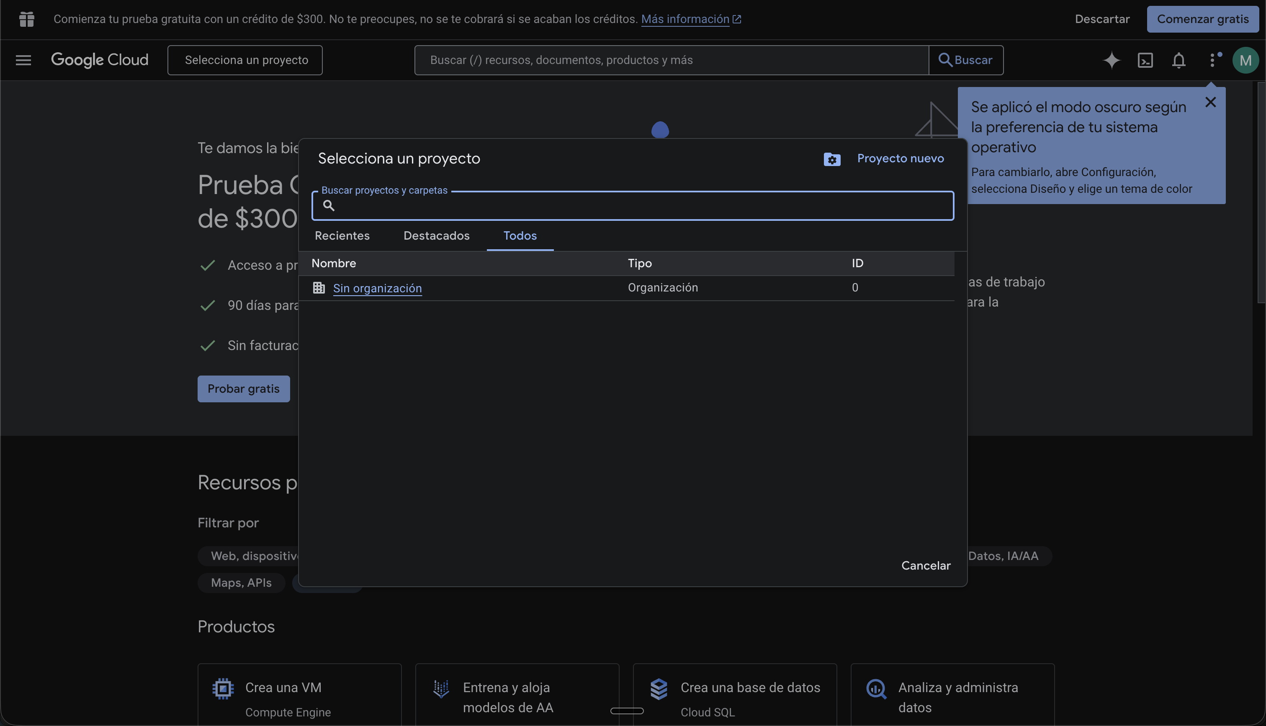This screenshot has width=1266, height=726.
Task: Open the main navigation hamburger menu
Action: click(x=23, y=60)
